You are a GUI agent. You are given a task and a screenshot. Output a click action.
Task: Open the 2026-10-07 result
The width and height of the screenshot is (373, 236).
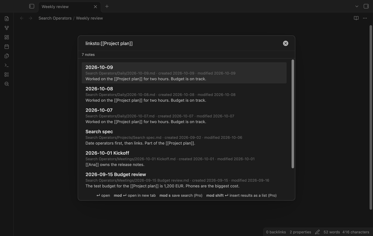pos(184,116)
